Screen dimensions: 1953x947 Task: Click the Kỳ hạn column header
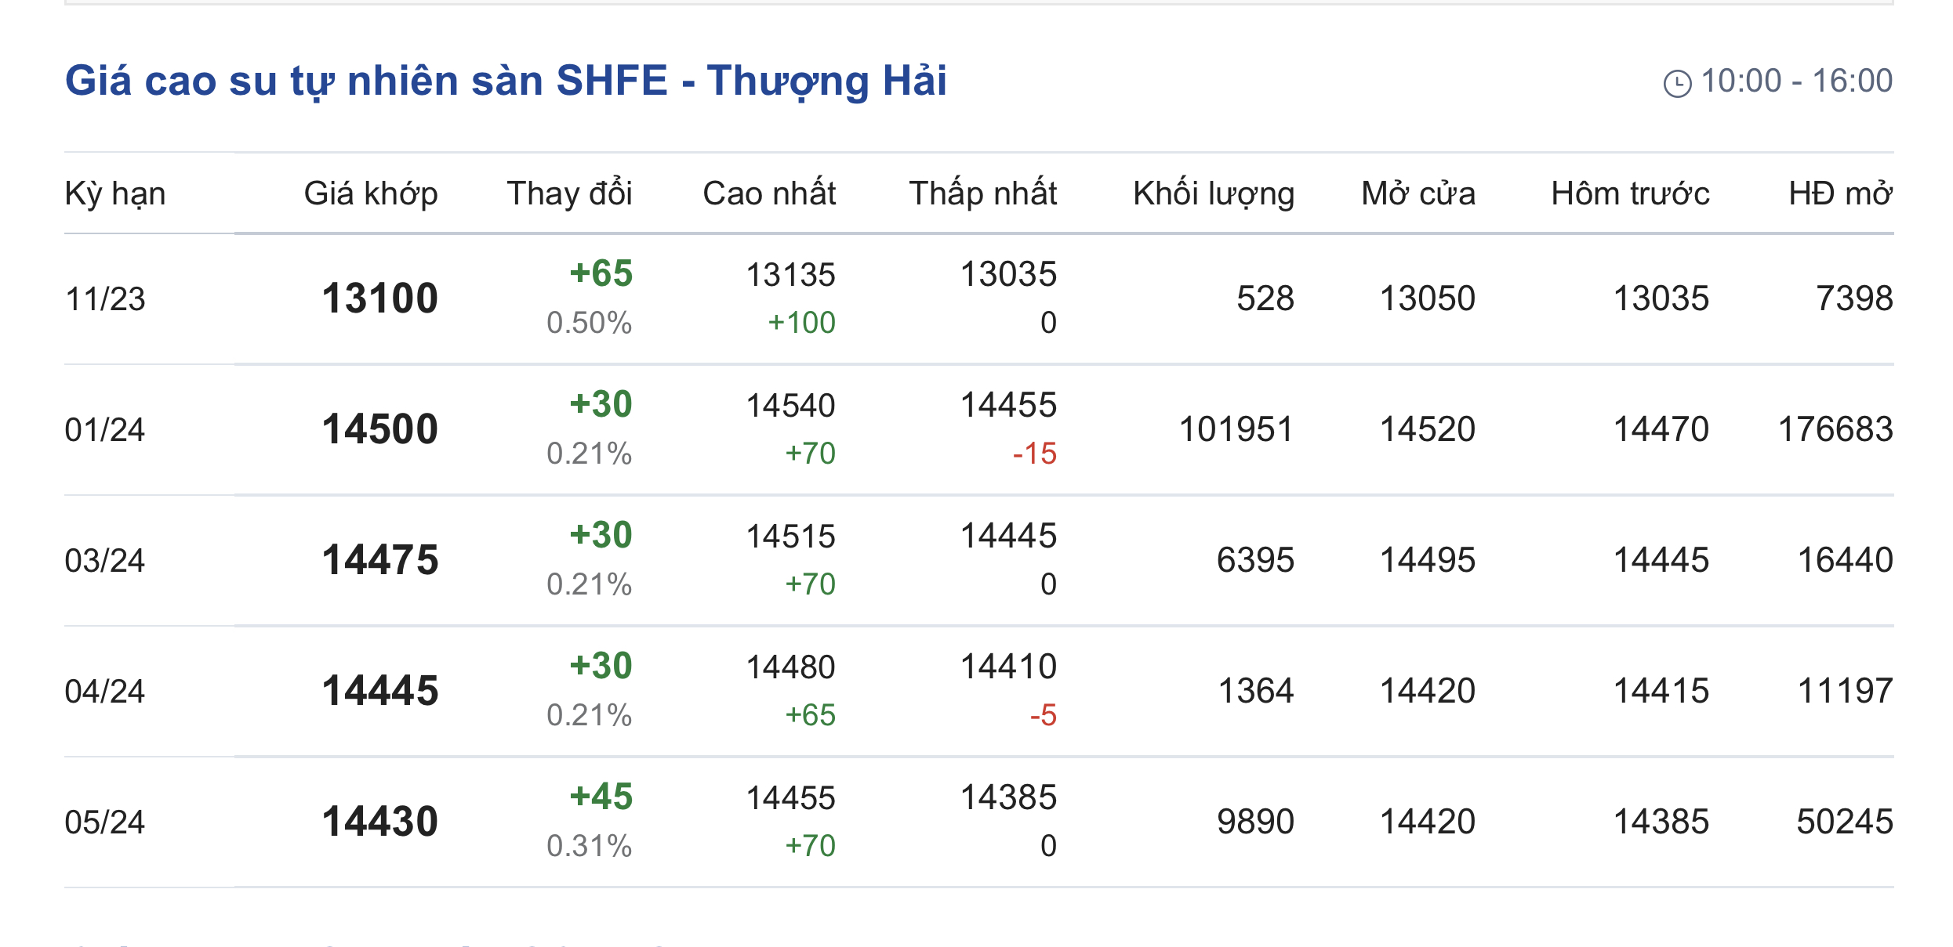pyautogui.click(x=115, y=193)
